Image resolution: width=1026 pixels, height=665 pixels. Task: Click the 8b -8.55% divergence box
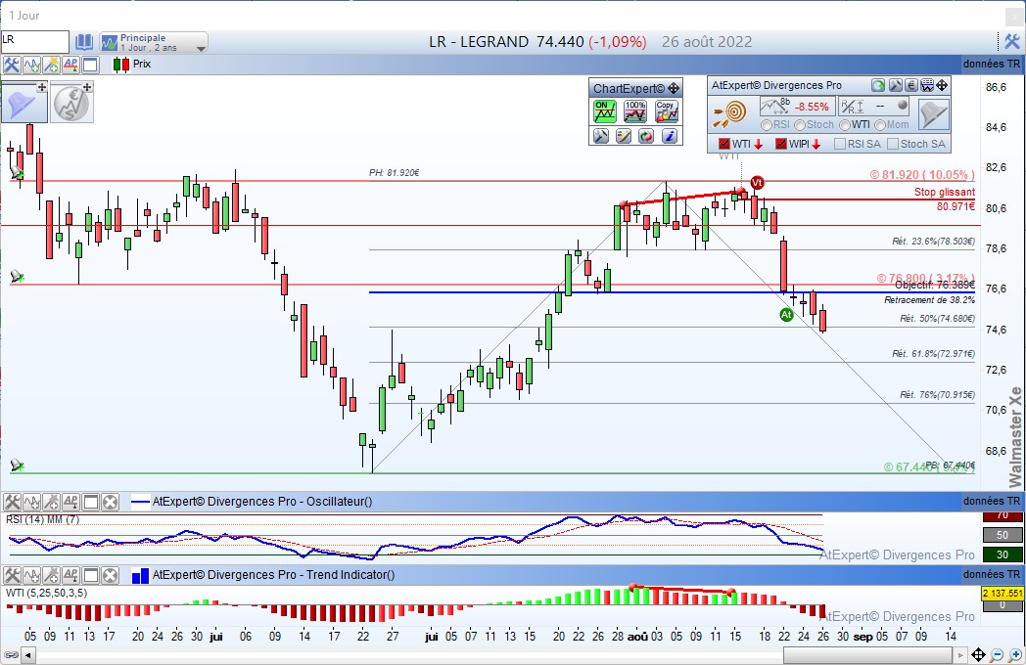[x=797, y=106]
